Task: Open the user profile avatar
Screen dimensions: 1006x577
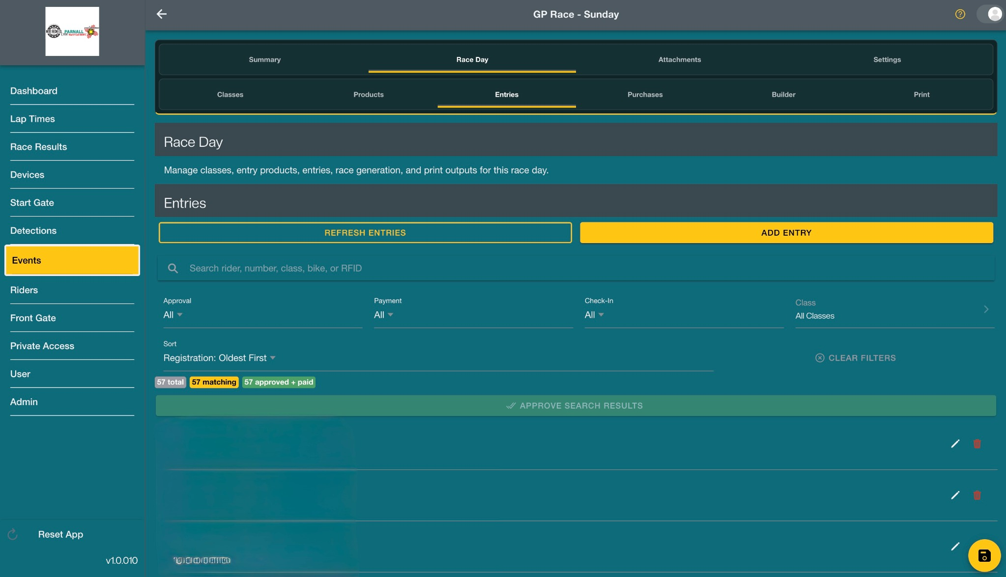Action: [x=995, y=14]
